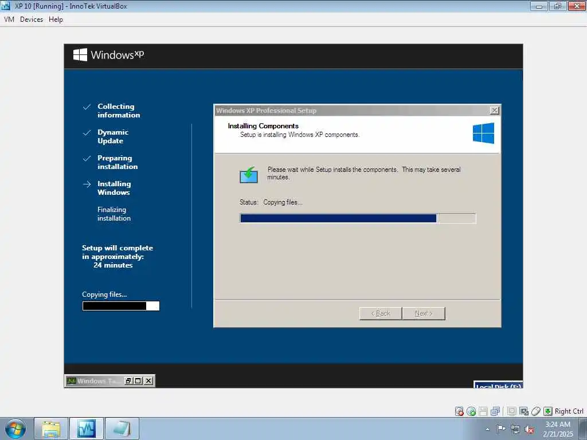
Task: Click the checkmark beside Dynamic Update
Action: click(x=87, y=133)
